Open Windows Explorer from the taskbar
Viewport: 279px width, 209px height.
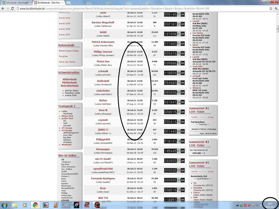(14, 205)
